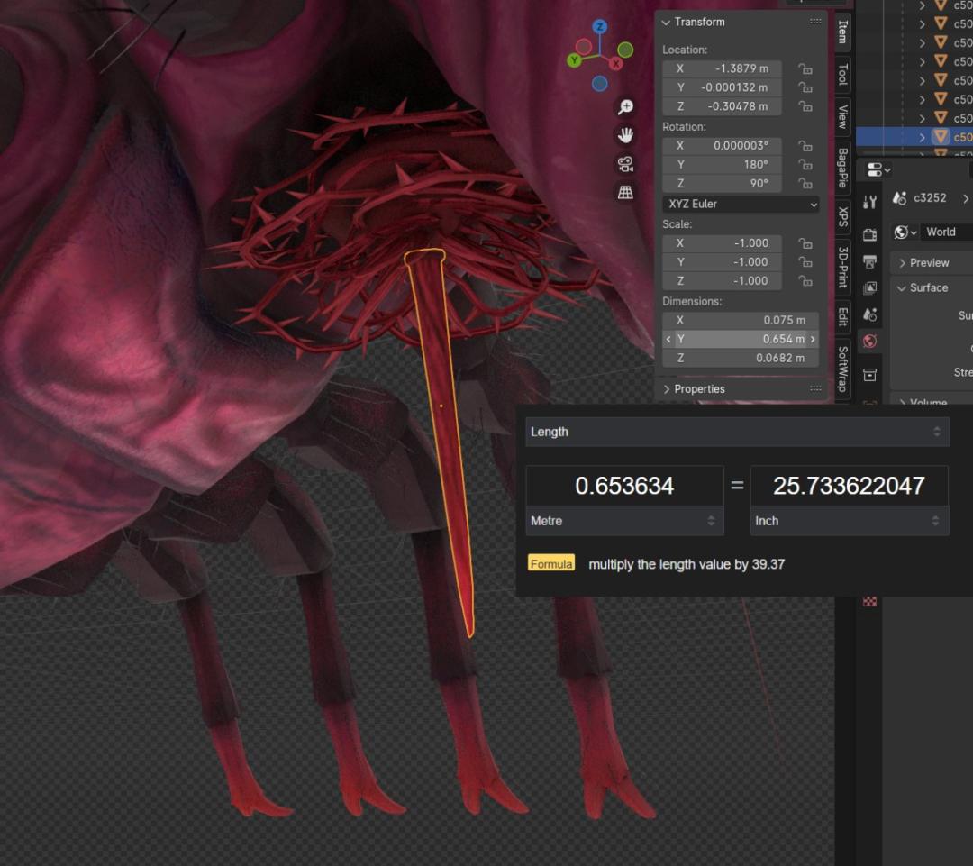973x866 pixels.
Task: Click the pan view hand icon
Action: pos(625,135)
